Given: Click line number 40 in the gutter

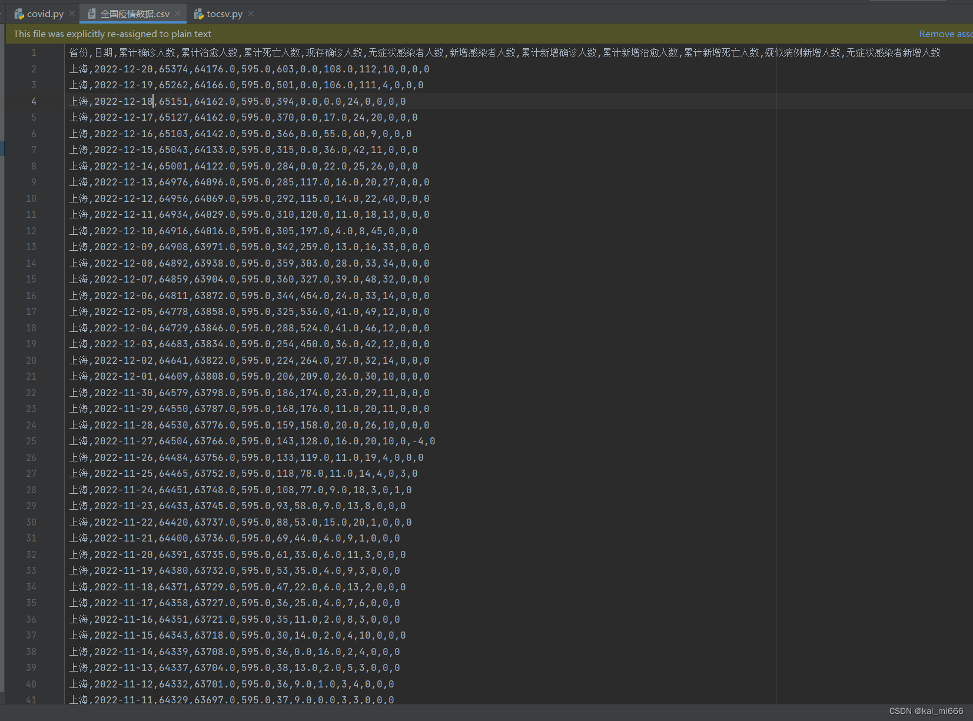Looking at the screenshot, I should click(x=31, y=684).
